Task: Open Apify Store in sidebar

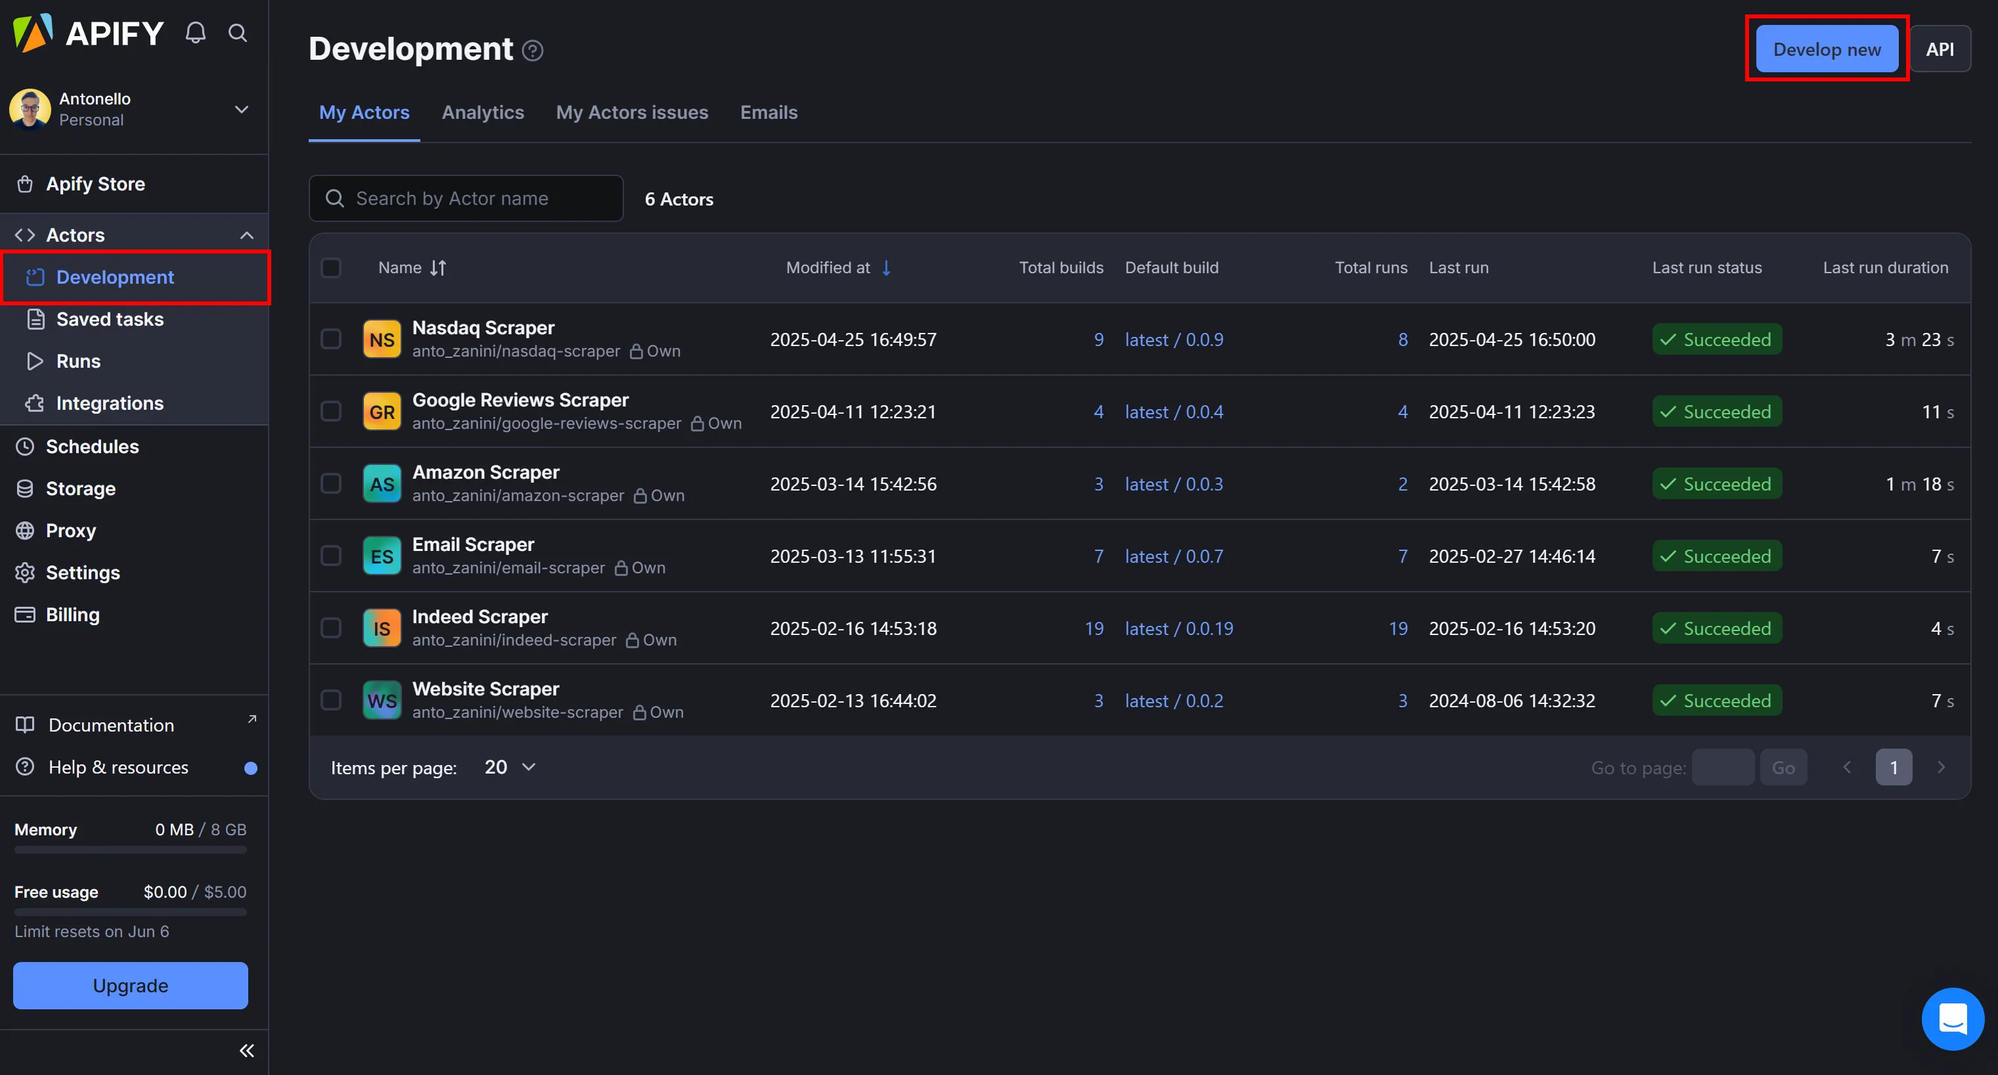Action: pos(134,184)
